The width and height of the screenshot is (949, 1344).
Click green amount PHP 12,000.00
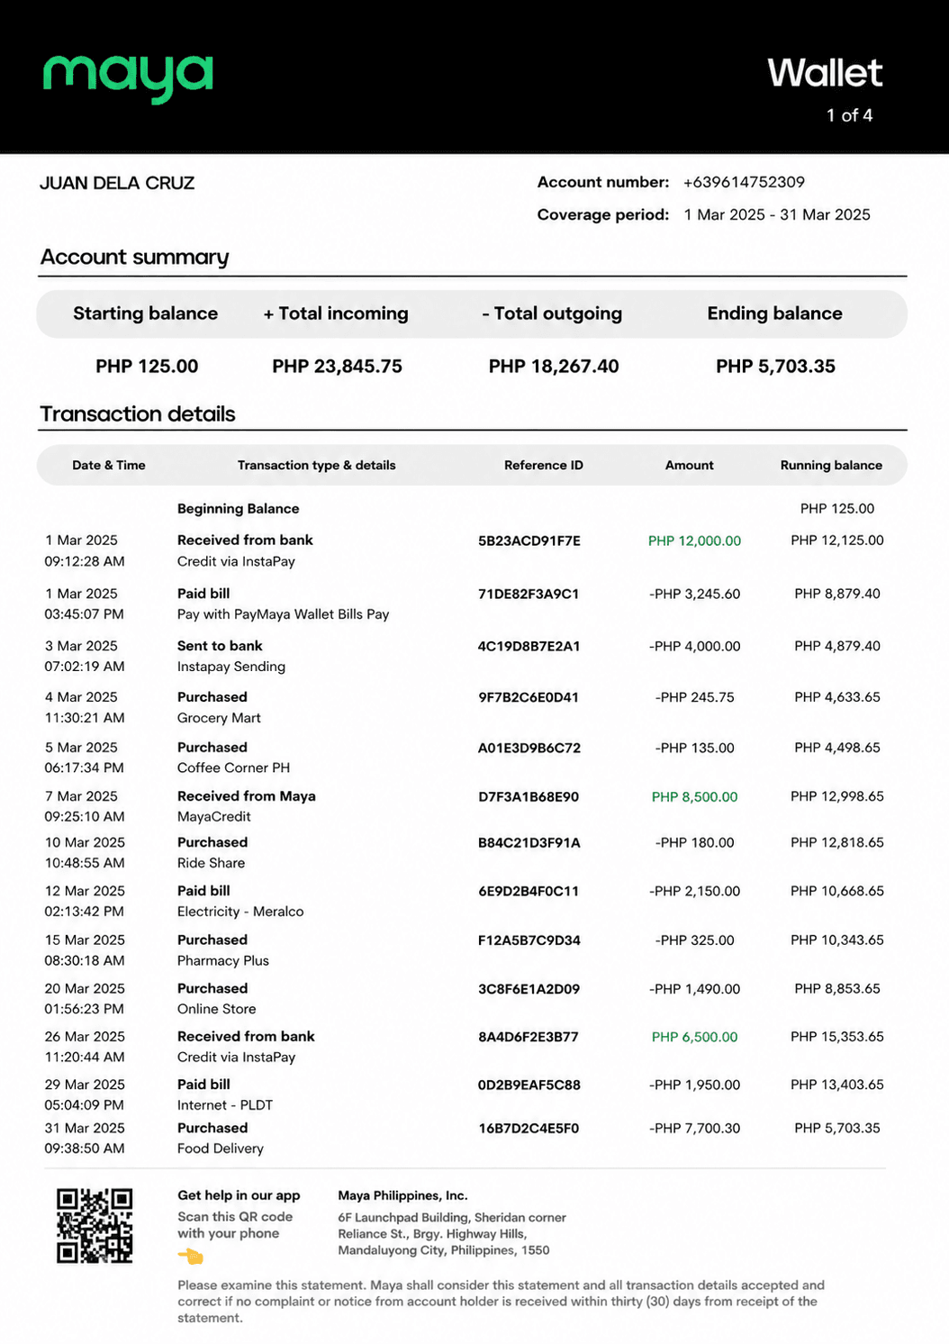coord(694,540)
